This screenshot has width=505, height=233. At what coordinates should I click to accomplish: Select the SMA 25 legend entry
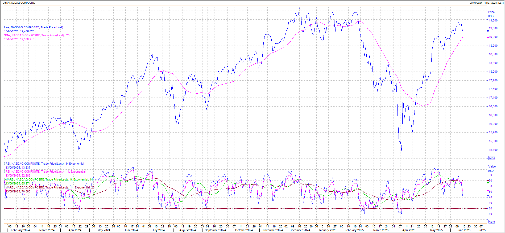click(37, 35)
